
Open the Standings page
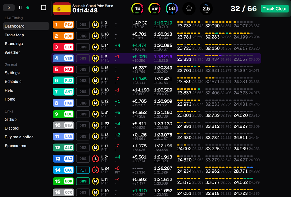[14, 44]
